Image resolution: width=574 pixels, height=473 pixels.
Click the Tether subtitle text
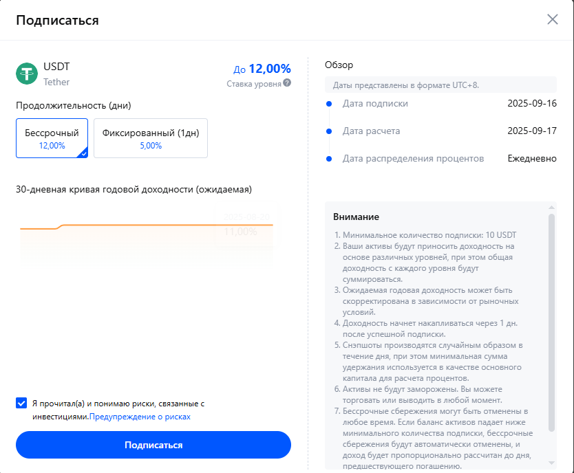(x=56, y=82)
